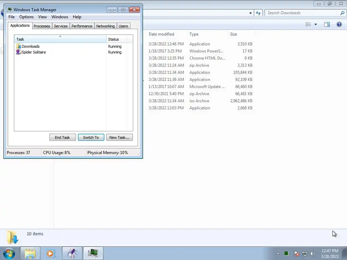Switch to the Processes tab

pos(42,26)
